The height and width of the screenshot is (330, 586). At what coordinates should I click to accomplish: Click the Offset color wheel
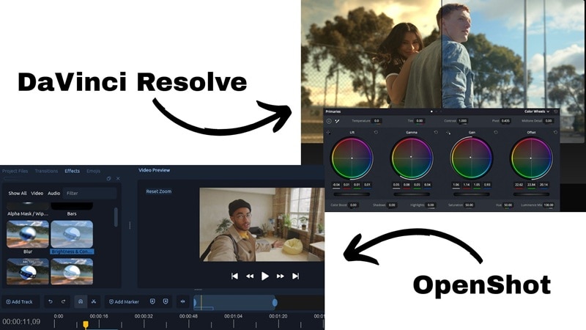[531, 158]
